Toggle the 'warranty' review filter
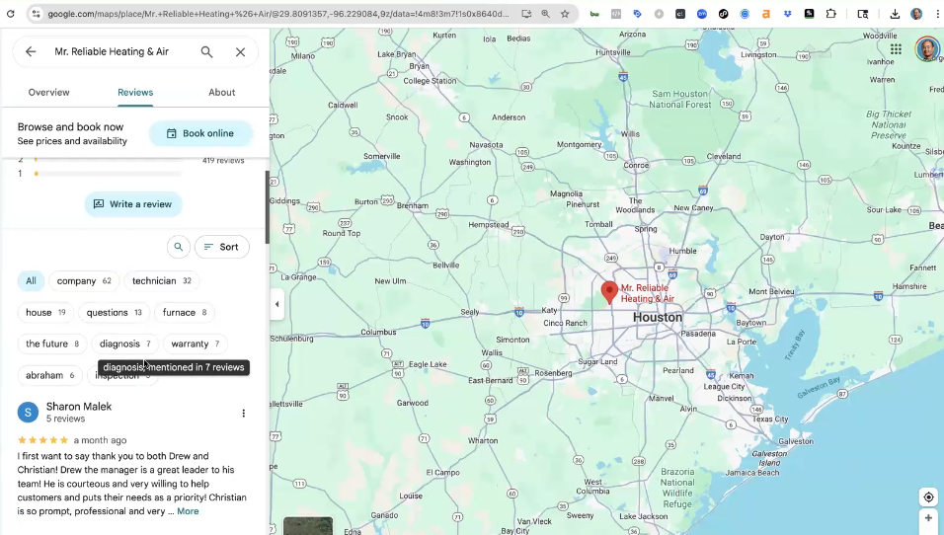This screenshot has height=535, width=944. click(195, 344)
